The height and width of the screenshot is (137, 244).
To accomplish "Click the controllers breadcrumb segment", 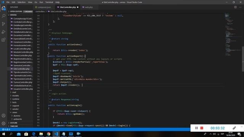I will pos(40,11).
